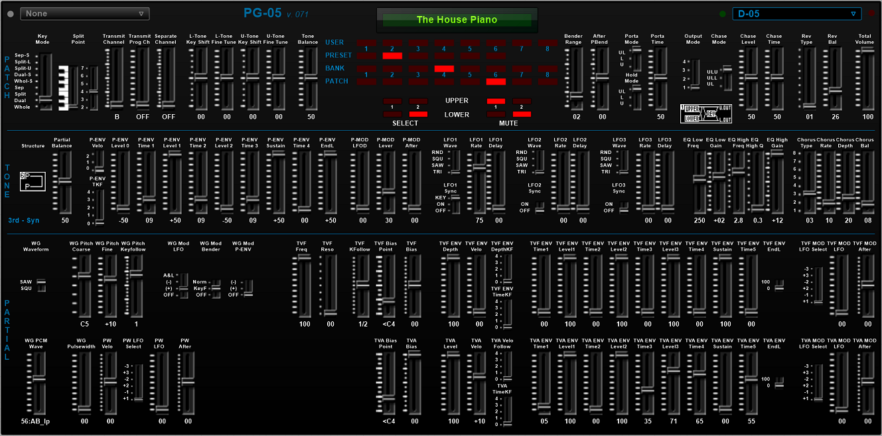Open the None MIDI input dropdown
Image resolution: width=882 pixels, height=436 pixels.
[85, 13]
